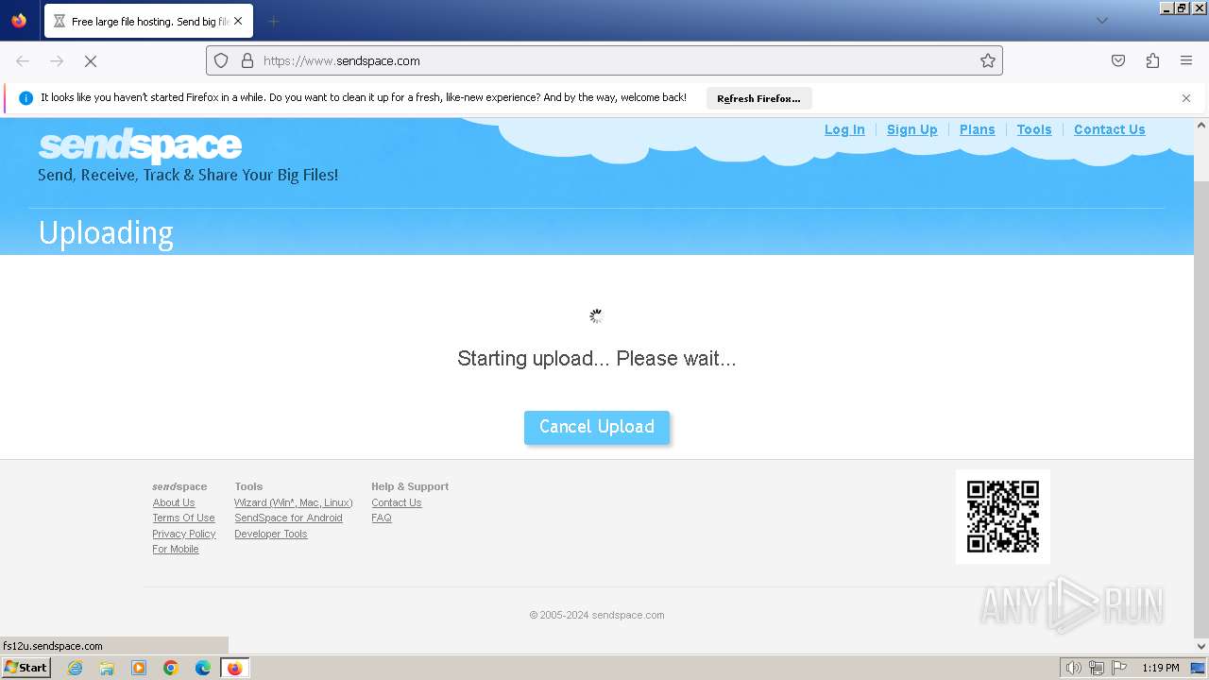Open SendSpace for Android link
Screen dimensions: 1209x680
pyautogui.click(x=288, y=518)
